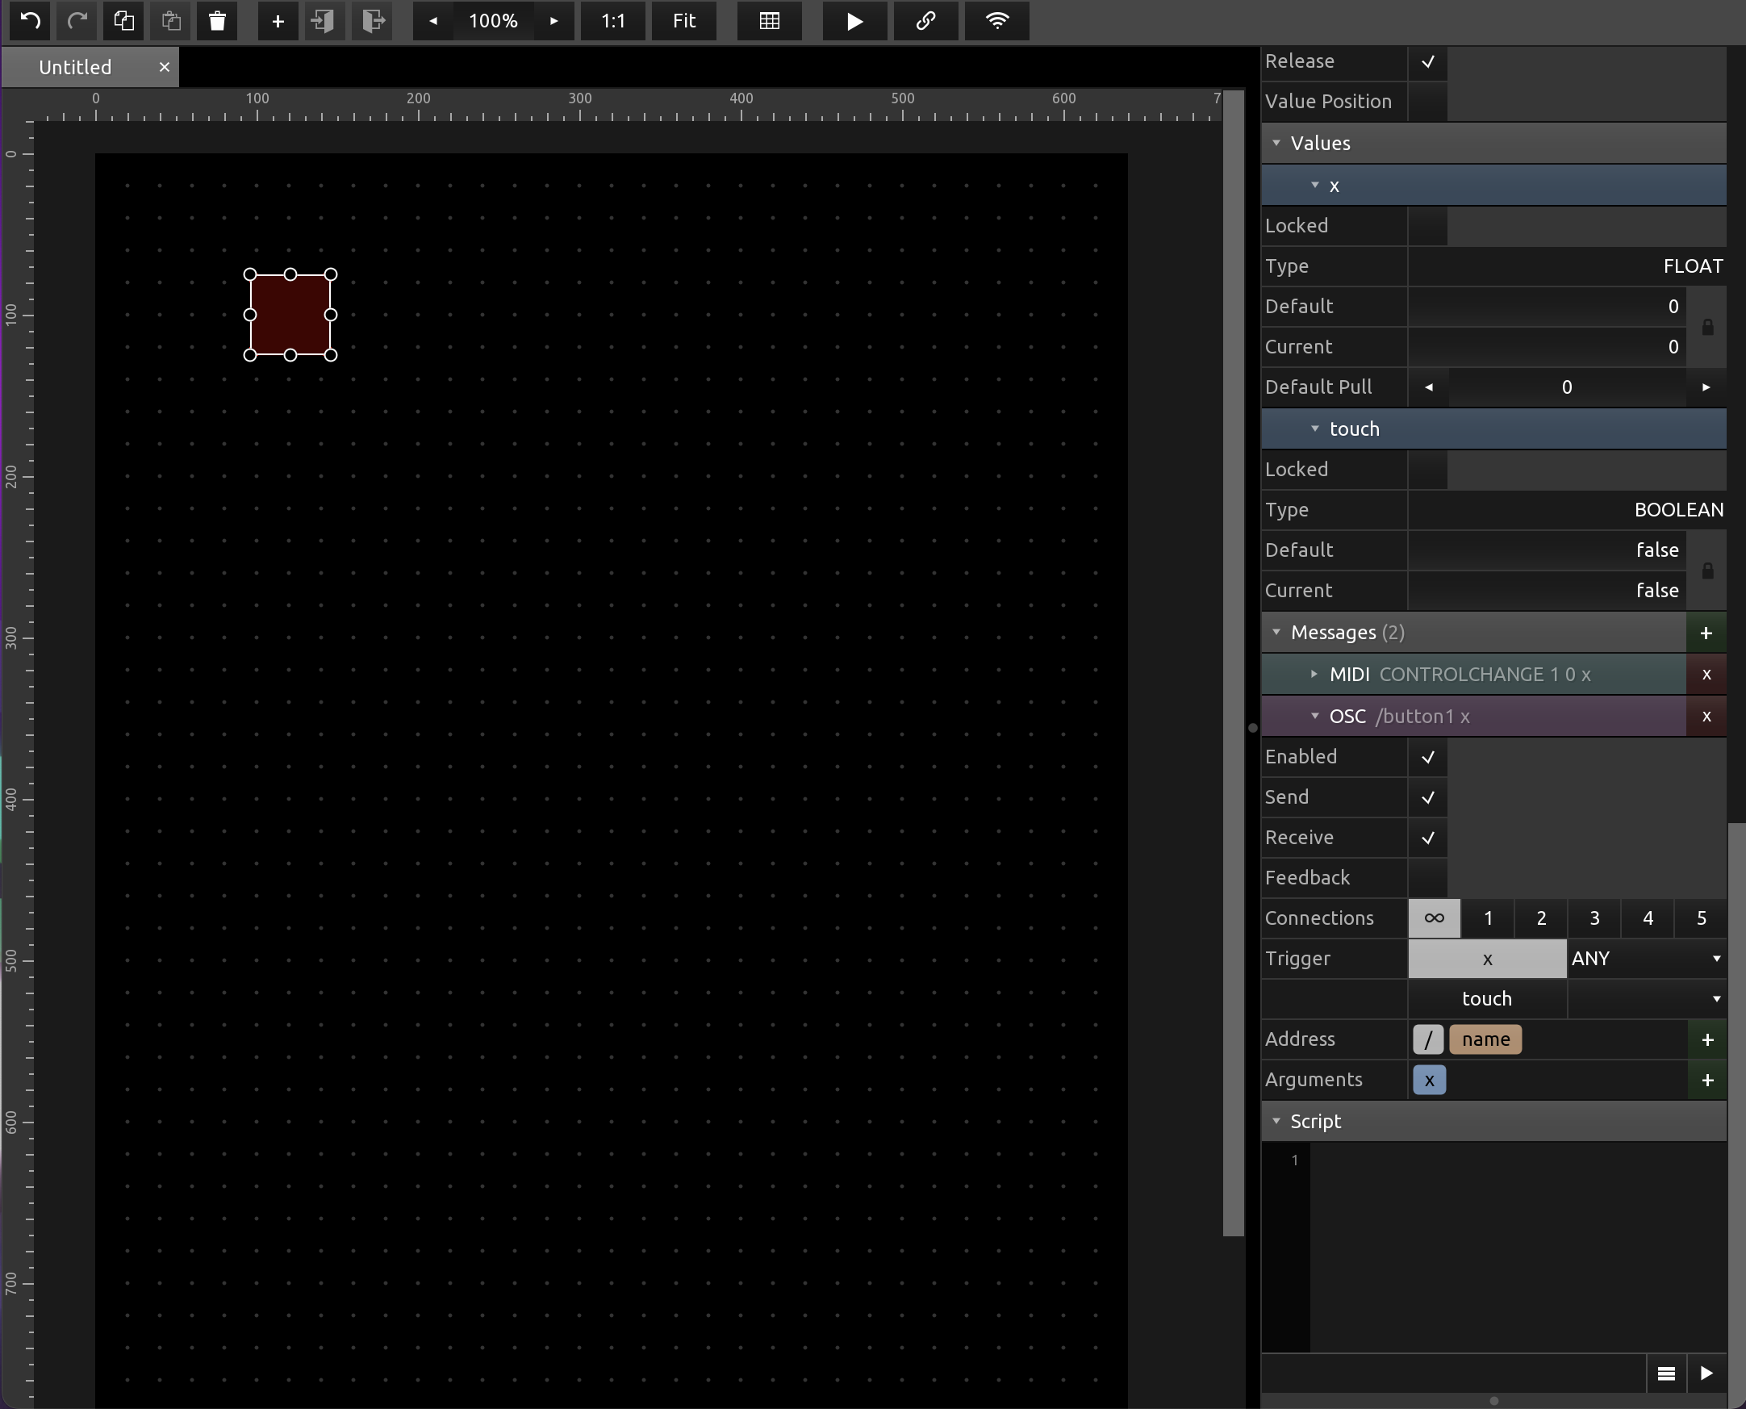The height and width of the screenshot is (1409, 1746).
Task: Increase Default Pull with right arrow
Action: point(1706,387)
